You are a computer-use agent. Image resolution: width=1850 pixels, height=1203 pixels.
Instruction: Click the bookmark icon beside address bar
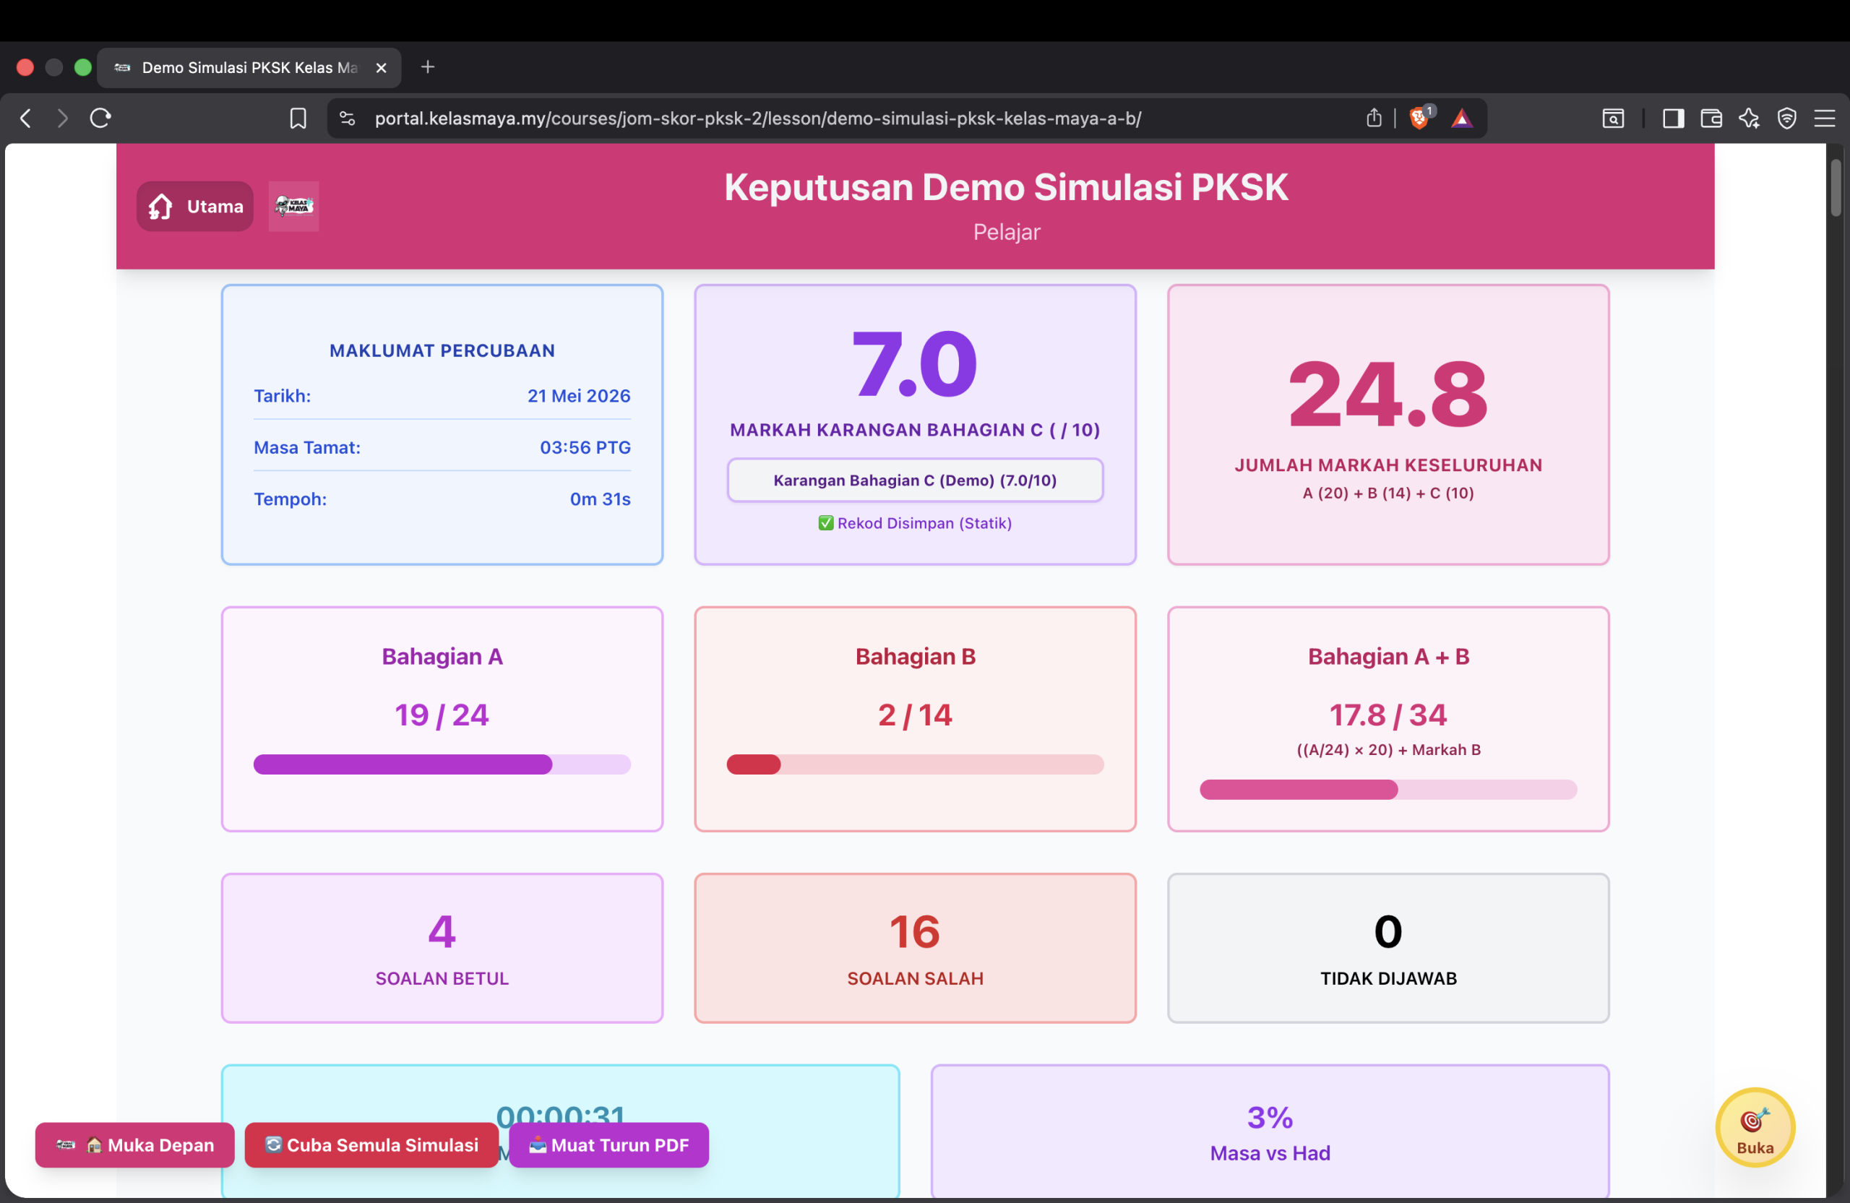(298, 118)
